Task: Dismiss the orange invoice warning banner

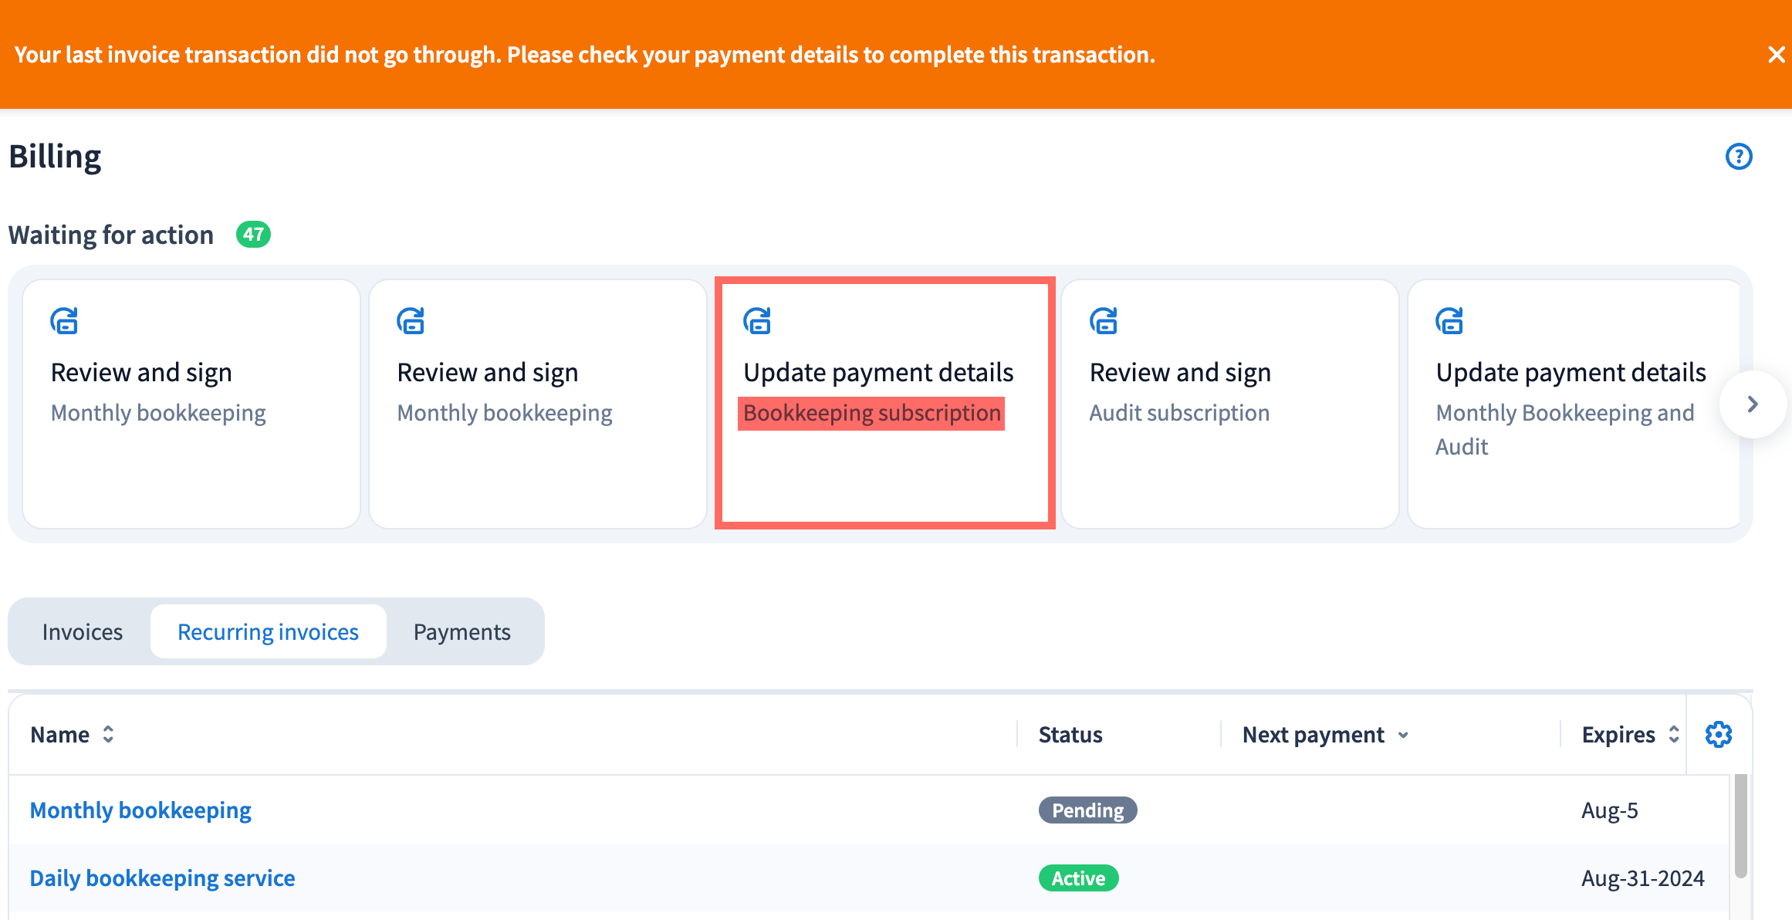Action: pyautogui.click(x=1776, y=55)
